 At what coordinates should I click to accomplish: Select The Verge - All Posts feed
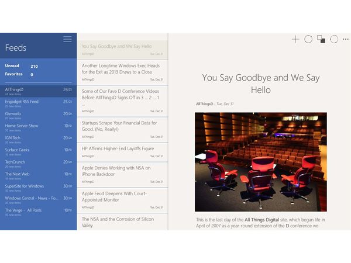coord(39,212)
